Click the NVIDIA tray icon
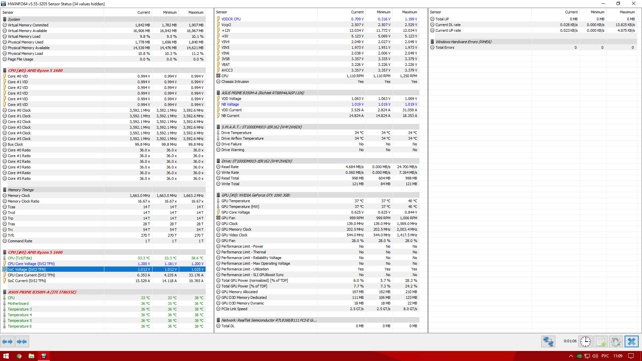642x361 pixels. point(579,356)
